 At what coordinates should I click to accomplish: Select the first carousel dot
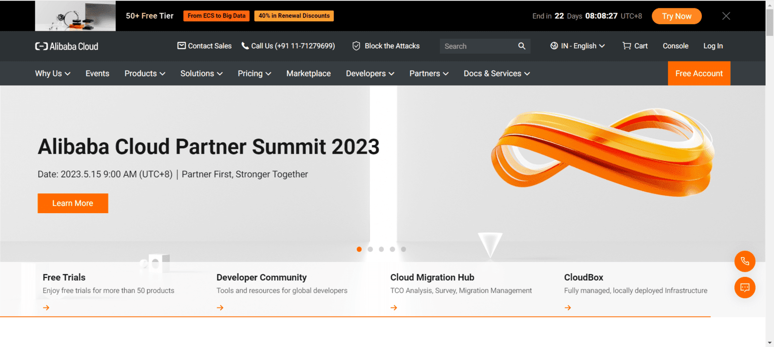tap(359, 249)
